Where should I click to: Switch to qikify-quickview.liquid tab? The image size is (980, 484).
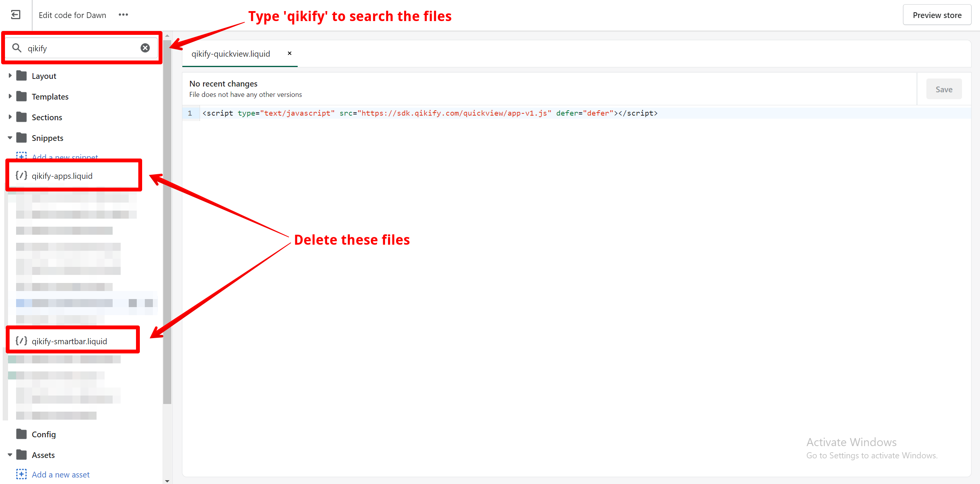point(231,54)
